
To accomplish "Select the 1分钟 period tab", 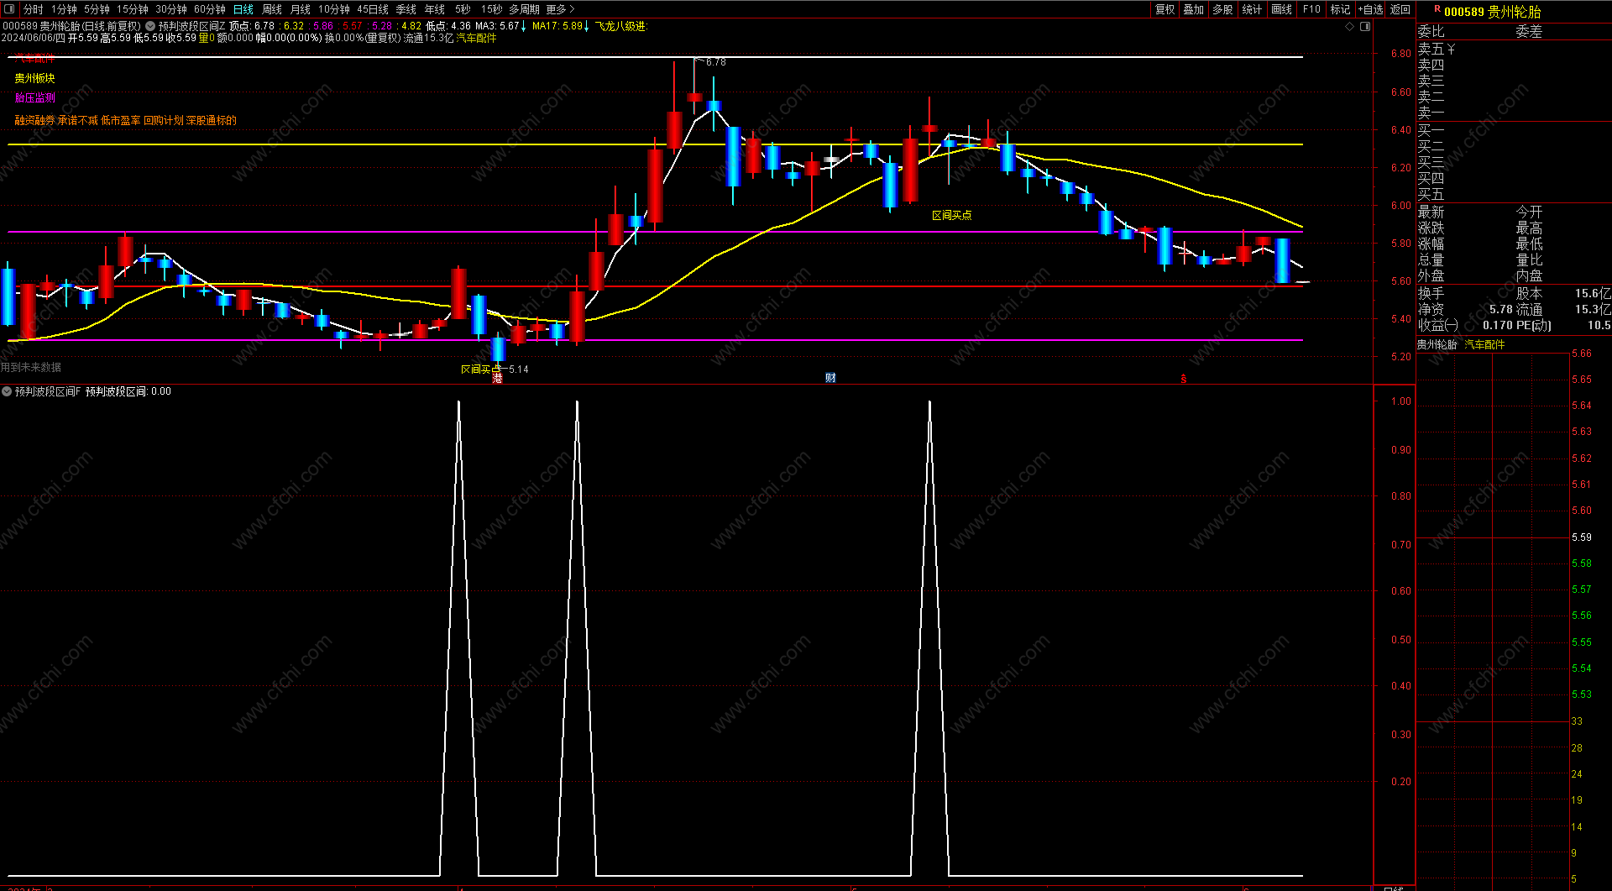I will (x=64, y=9).
